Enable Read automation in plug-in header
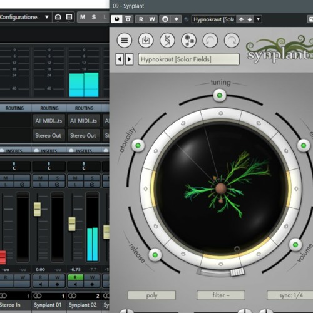This screenshot has width=313, height=313. click(141, 19)
